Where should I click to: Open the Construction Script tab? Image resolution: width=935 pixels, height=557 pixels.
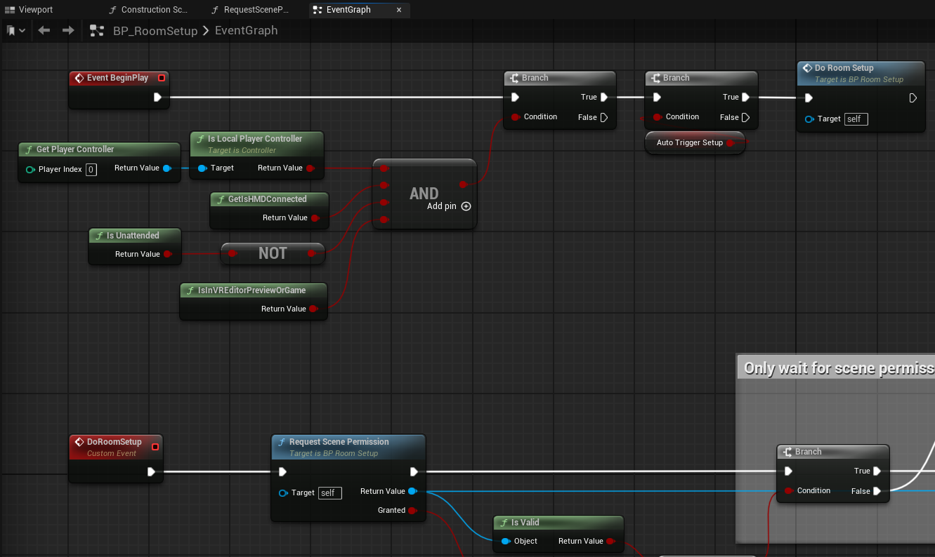click(x=148, y=9)
